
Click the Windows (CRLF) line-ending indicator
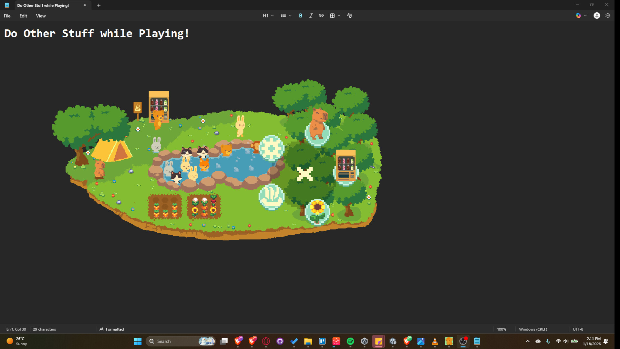tap(533, 329)
